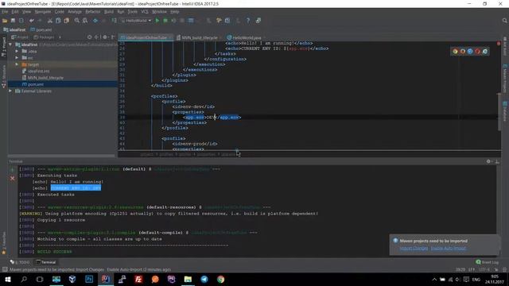Open Search Everywhere magnifier at top right
509x286 pixels.
click(x=504, y=21)
